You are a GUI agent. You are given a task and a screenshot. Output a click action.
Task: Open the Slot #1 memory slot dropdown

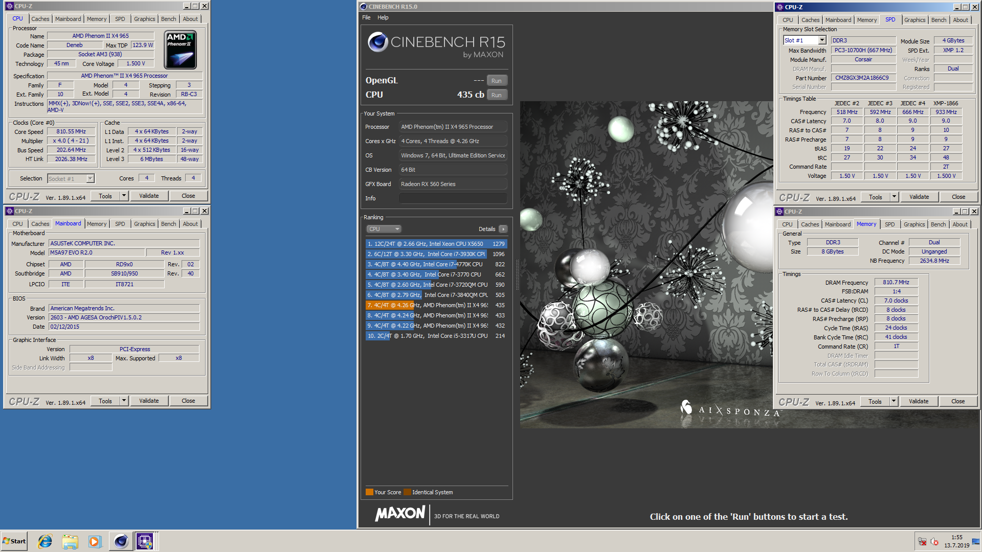tap(822, 40)
